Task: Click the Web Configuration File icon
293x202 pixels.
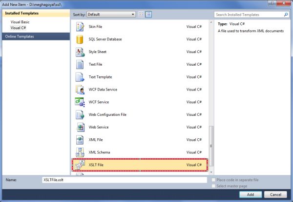Action: click(x=80, y=115)
